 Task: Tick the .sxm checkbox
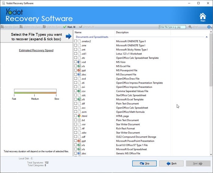coord(76,112)
